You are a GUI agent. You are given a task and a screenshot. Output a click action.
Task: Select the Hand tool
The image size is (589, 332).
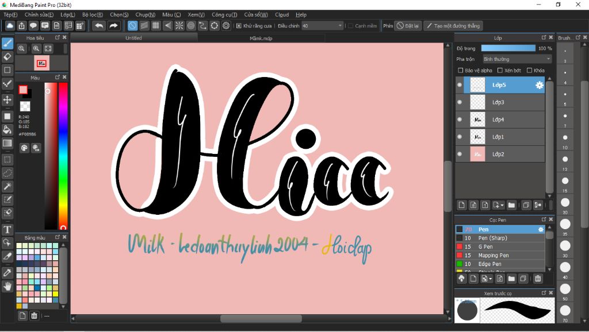[x=7, y=287]
